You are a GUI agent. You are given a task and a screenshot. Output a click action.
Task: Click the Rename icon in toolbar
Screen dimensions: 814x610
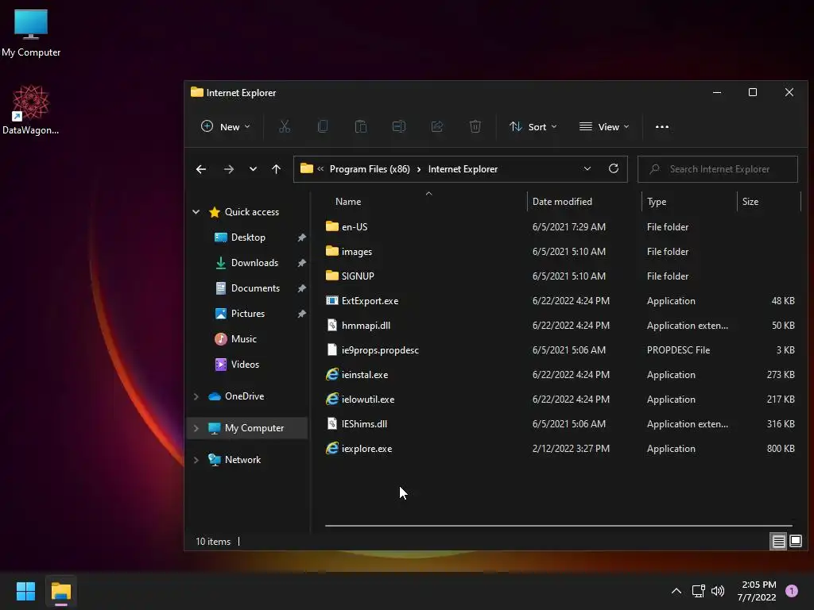(x=399, y=126)
